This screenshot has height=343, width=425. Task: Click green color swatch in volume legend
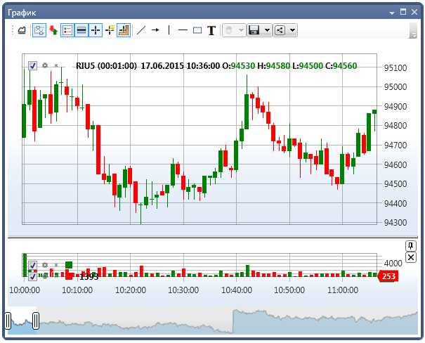69,265
